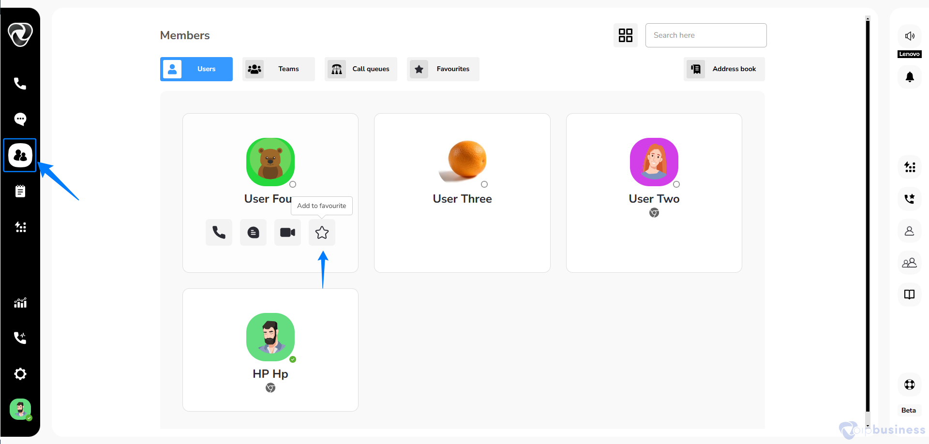Add User Four to favourites star
929x444 pixels.
(x=322, y=233)
